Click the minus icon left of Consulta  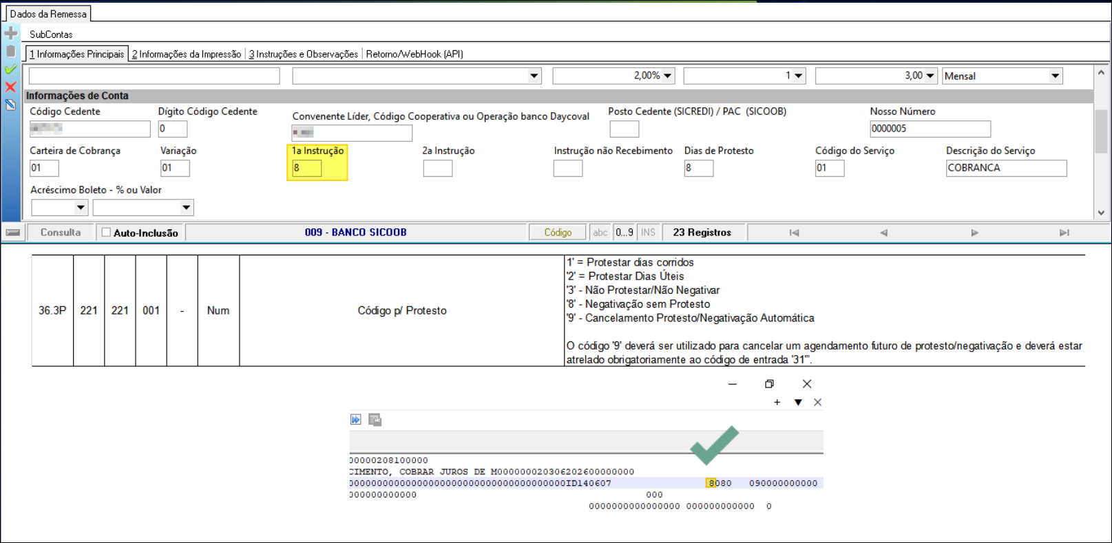click(x=12, y=233)
